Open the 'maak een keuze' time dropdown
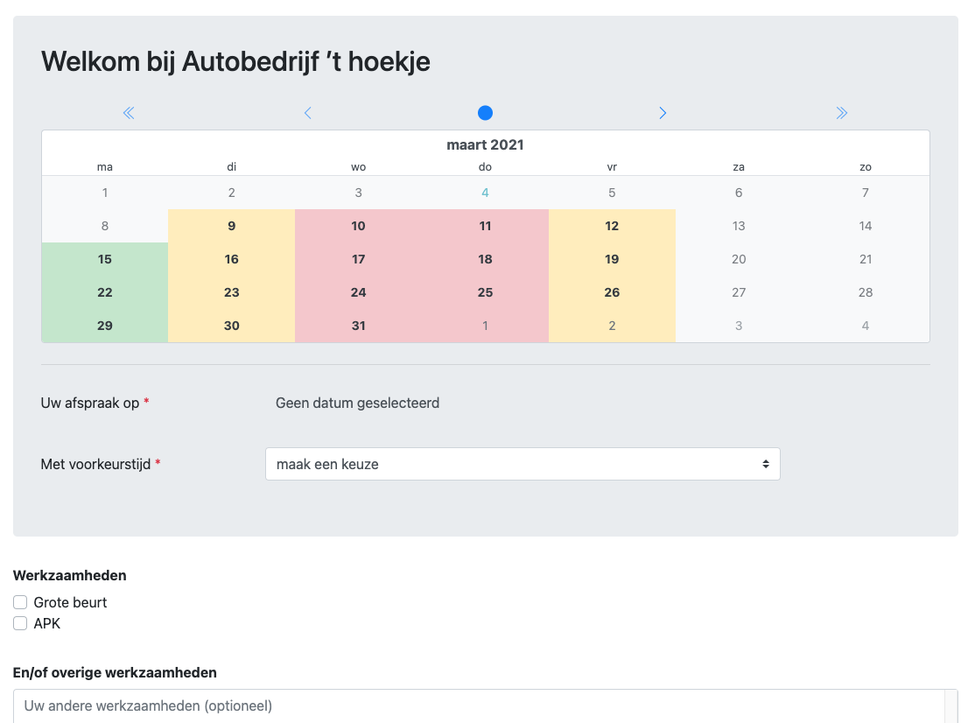 pyautogui.click(x=522, y=464)
